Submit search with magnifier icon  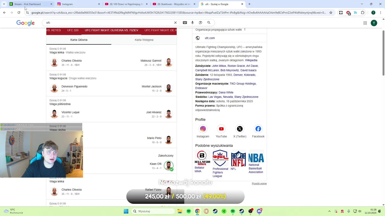tap(209, 22)
